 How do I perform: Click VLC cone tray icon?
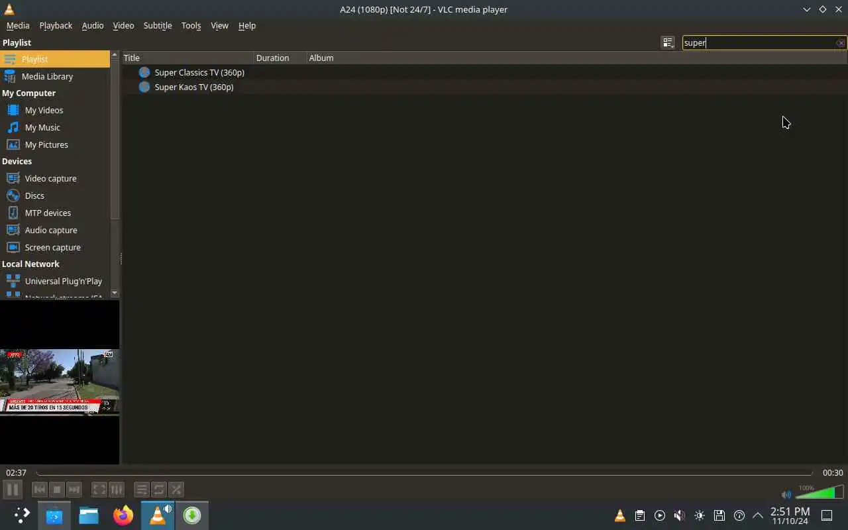620,515
